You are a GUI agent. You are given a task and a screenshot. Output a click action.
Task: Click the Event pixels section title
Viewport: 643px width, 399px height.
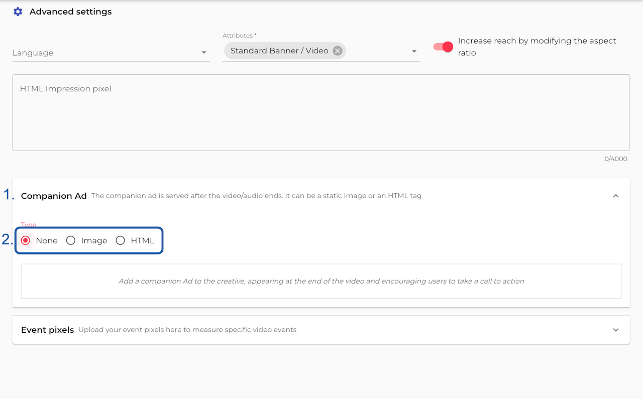(48, 330)
